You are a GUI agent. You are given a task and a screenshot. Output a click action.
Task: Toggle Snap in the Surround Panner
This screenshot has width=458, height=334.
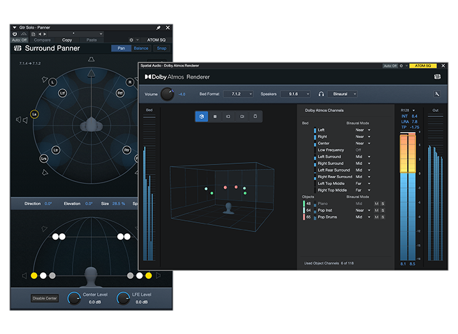[161, 48]
